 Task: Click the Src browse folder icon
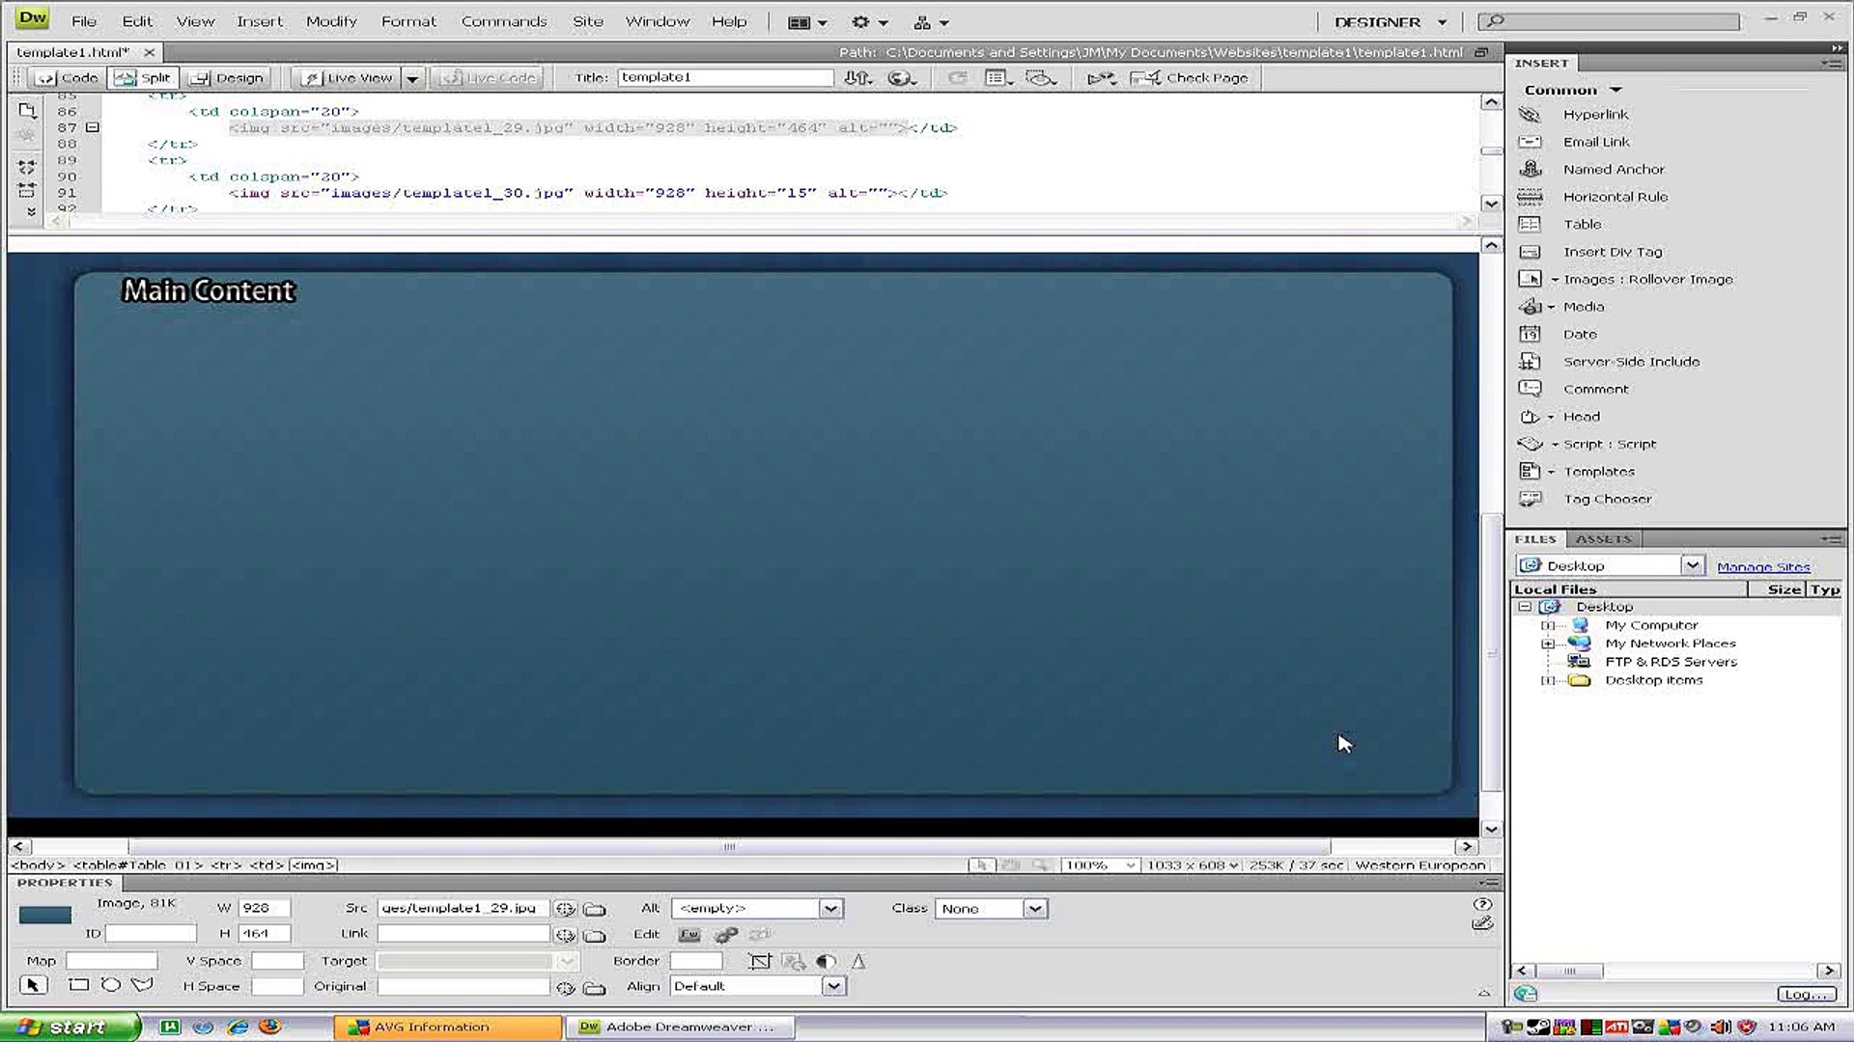click(x=595, y=909)
